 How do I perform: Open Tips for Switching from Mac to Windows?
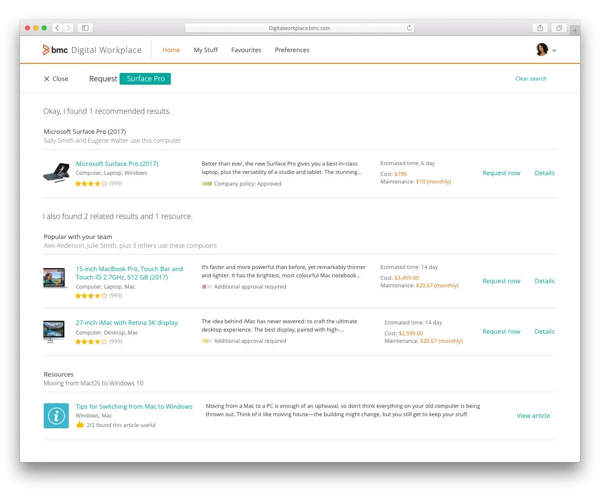[134, 407]
